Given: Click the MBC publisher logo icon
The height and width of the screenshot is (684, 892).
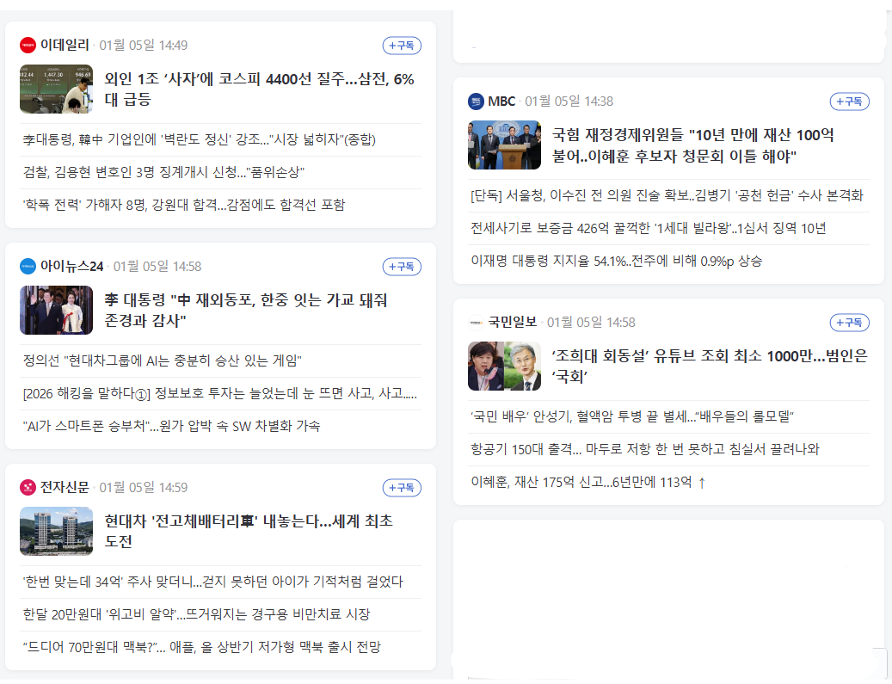Looking at the screenshot, I should 476,102.
